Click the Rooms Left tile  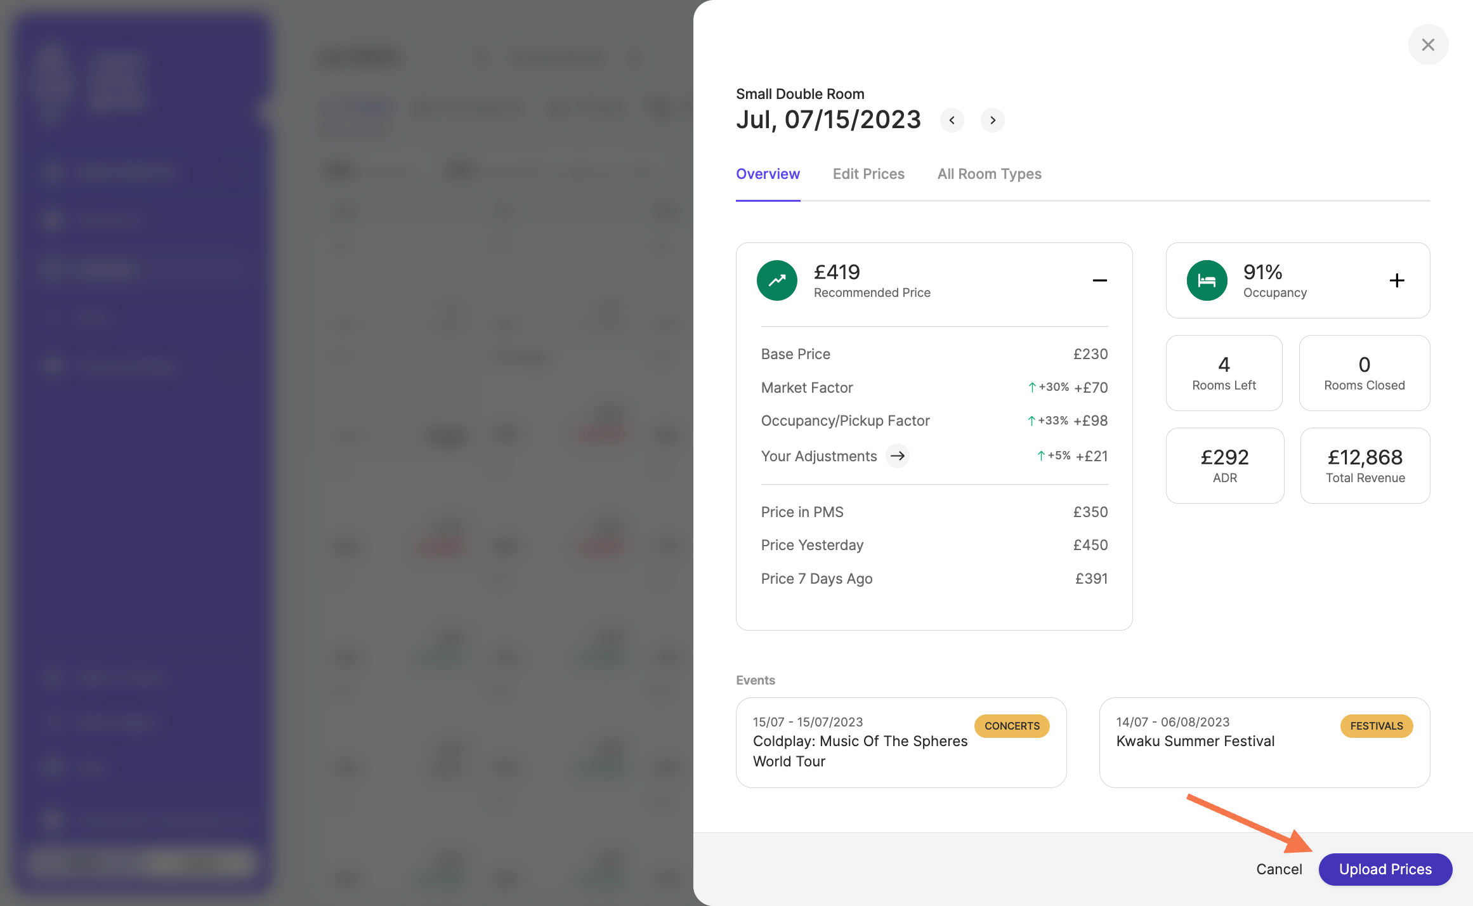[x=1224, y=373]
